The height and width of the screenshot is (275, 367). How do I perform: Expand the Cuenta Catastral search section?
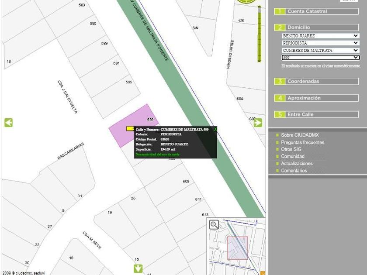[x=316, y=11]
